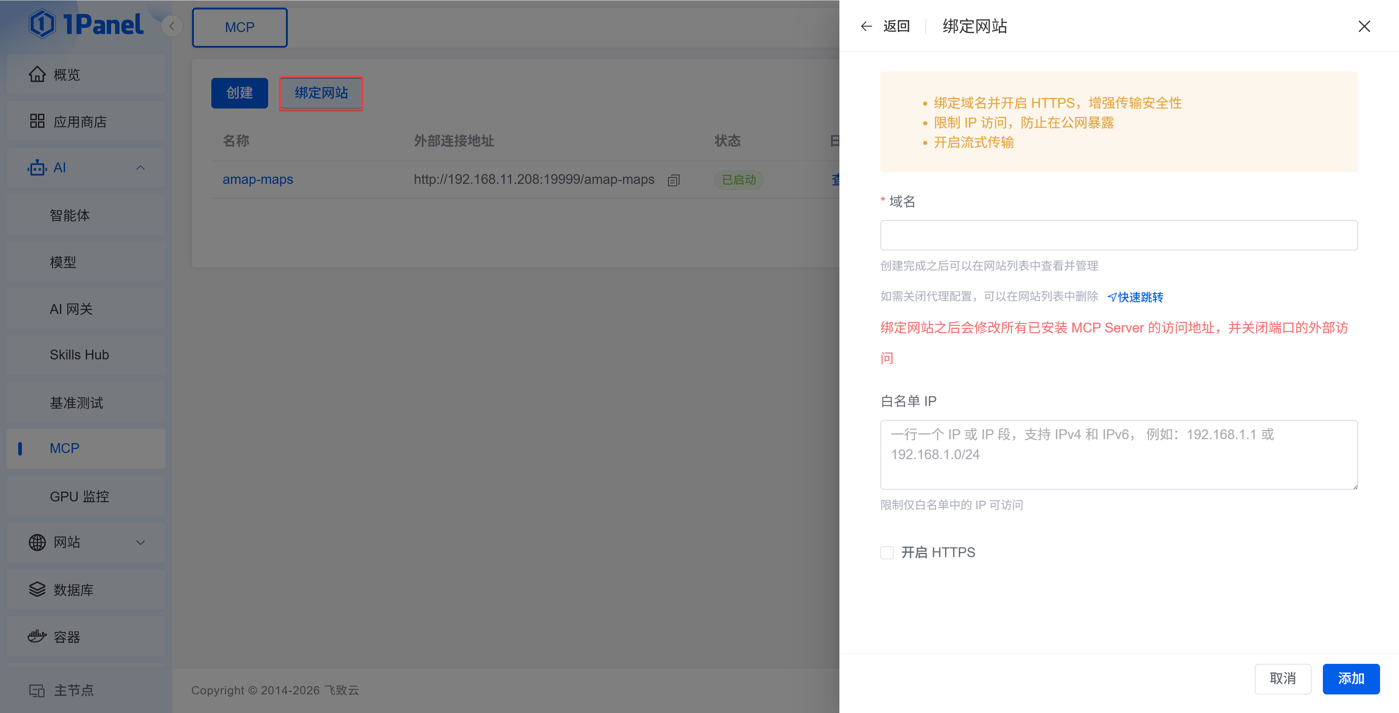
Task: Collapse the sidebar with the arrow button
Action: 172,26
